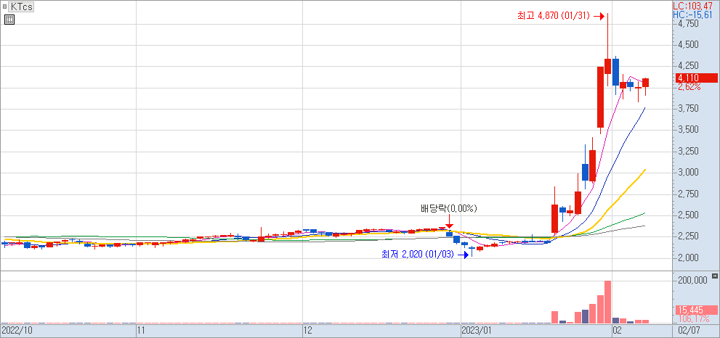
Task: Click the 3,750 price axis label
Action: click(x=687, y=109)
